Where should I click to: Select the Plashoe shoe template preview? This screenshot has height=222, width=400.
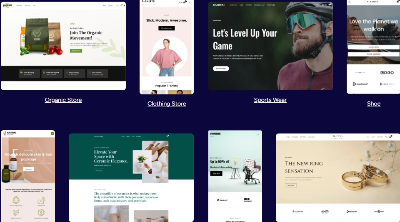(x=373, y=47)
